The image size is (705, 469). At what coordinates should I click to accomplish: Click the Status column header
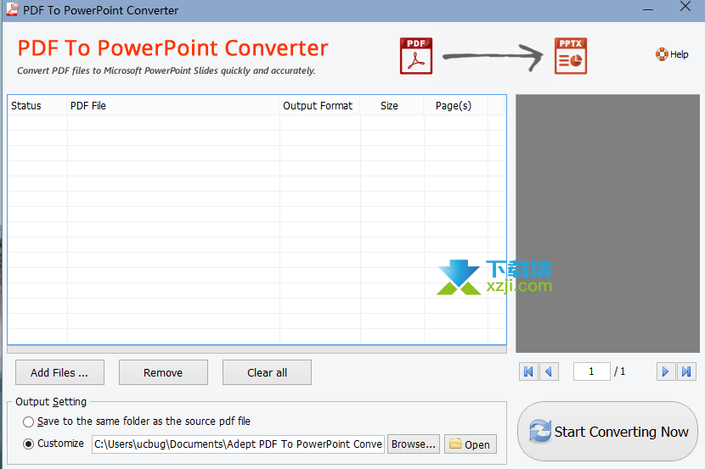click(x=37, y=105)
